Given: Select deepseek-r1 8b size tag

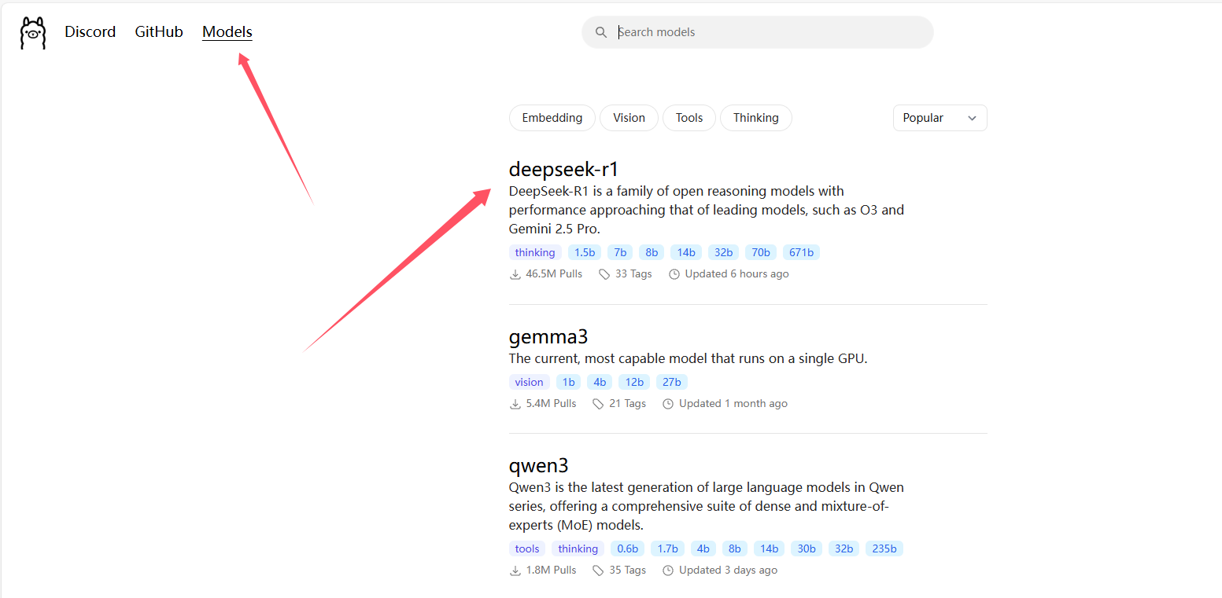Looking at the screenshot, I should [x=652, y=252].
